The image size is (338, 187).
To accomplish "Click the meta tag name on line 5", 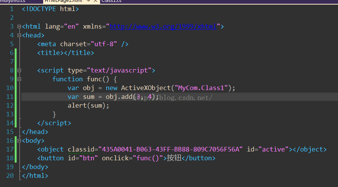I will (49, 44).
